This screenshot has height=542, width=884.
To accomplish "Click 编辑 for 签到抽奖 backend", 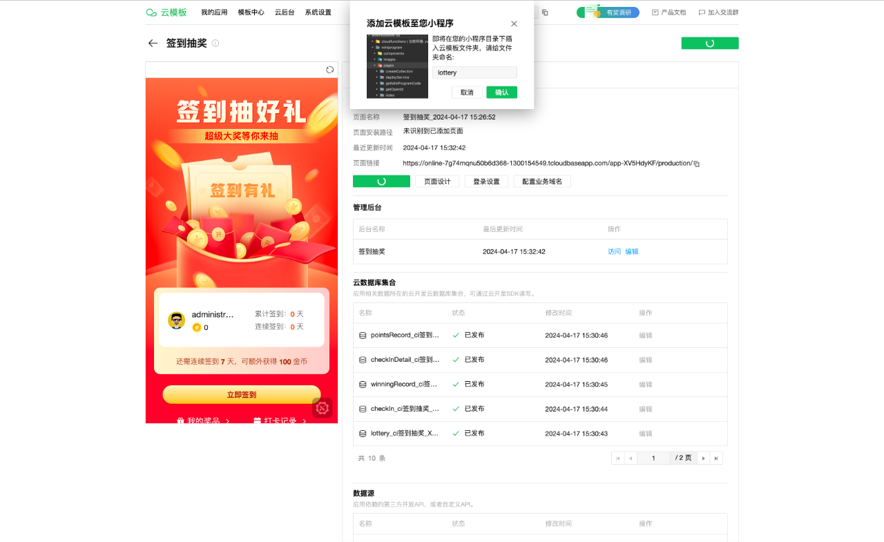I will [632, 252].
